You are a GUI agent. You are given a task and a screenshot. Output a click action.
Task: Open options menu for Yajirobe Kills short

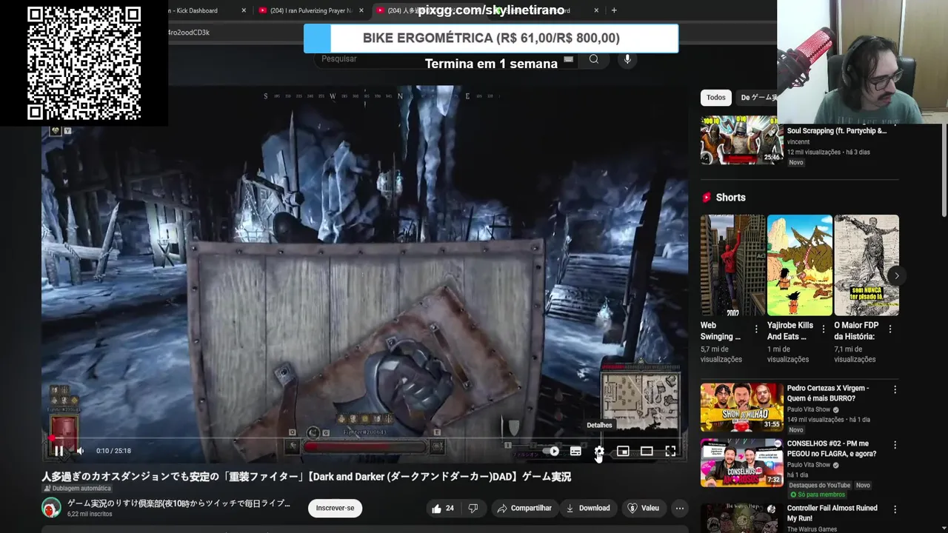point(823,329)
